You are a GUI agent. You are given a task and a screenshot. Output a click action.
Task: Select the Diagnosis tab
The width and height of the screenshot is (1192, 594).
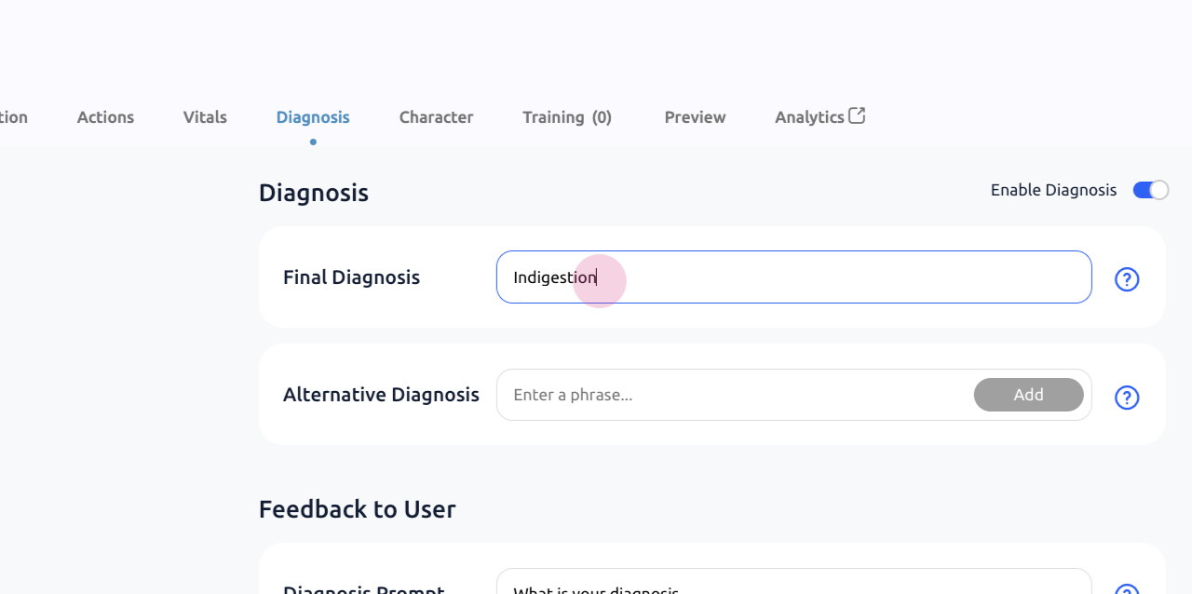313,117
